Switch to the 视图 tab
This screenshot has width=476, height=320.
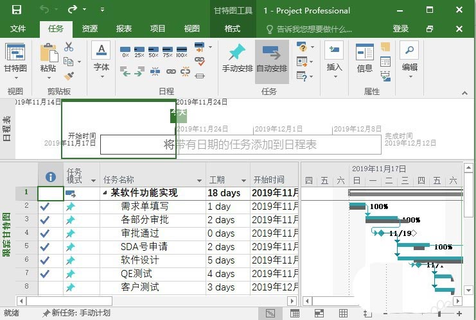[x=191, y=29]
